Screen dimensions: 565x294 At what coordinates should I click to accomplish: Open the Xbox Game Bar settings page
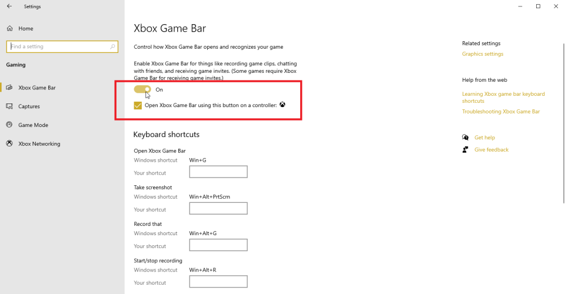(37, 88)
